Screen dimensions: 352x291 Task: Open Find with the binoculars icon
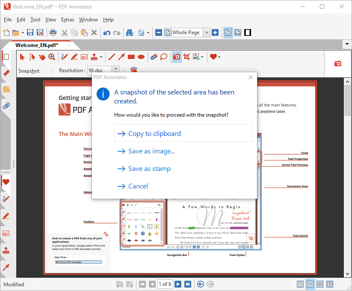click(130, 32)
